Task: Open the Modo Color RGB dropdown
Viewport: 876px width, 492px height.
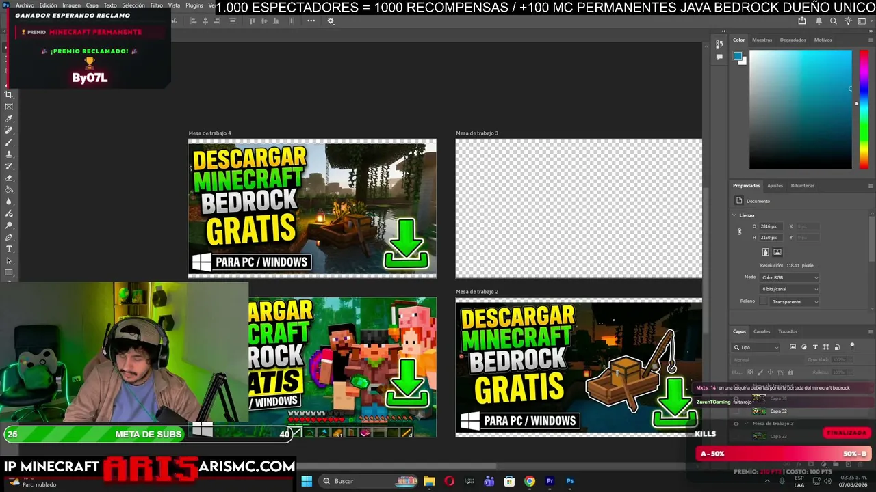Action: pyautogui.click(x=789, y=277)
